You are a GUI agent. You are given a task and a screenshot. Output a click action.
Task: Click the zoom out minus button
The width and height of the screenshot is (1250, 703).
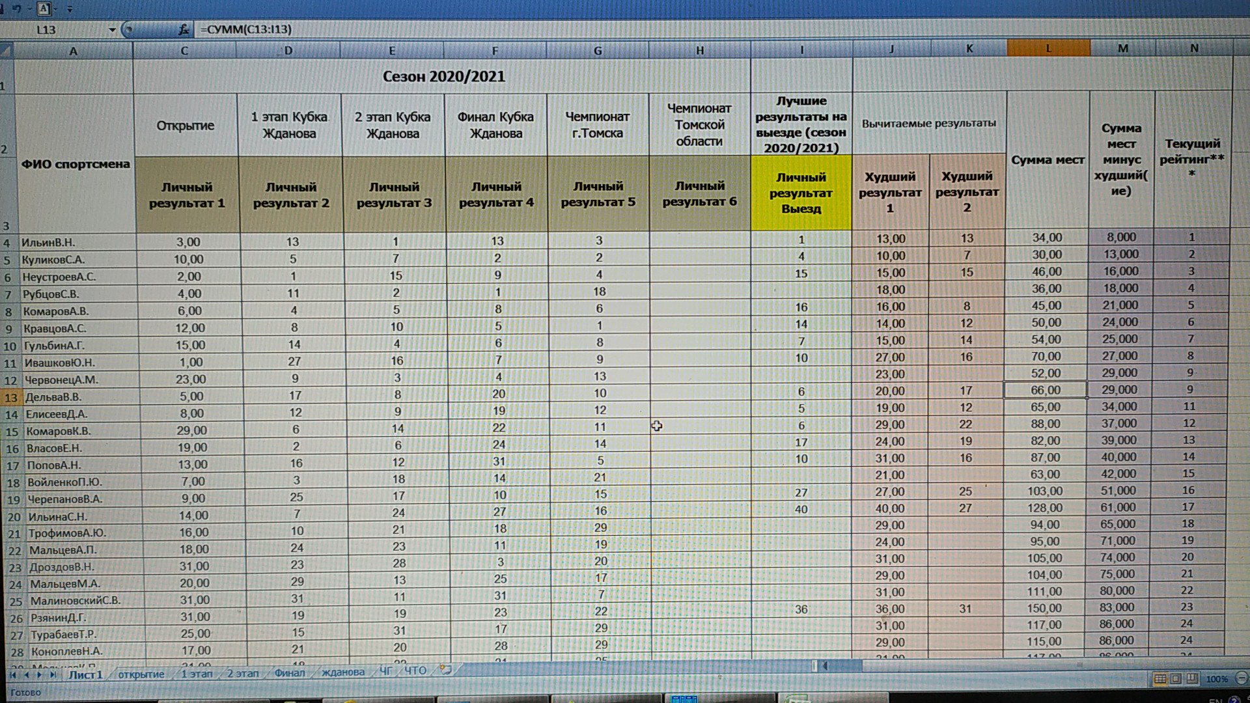[1242, 678]
